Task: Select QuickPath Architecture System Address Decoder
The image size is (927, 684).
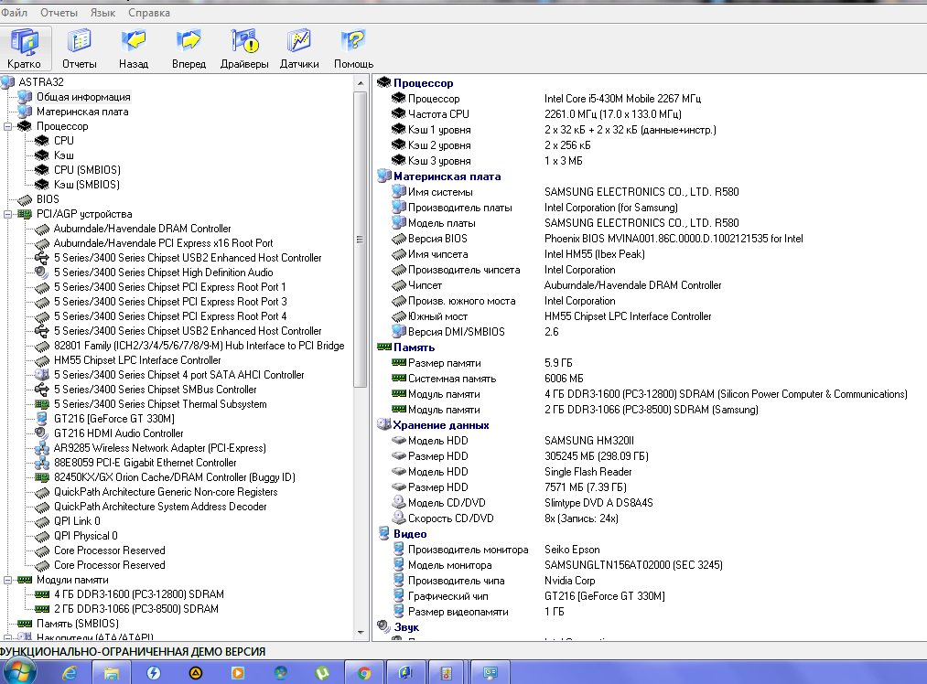Action: pos(160,507)
